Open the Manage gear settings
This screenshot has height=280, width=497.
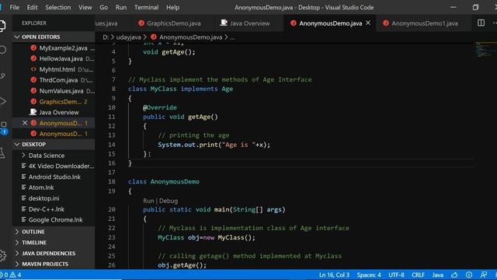[x=3, y=255]
